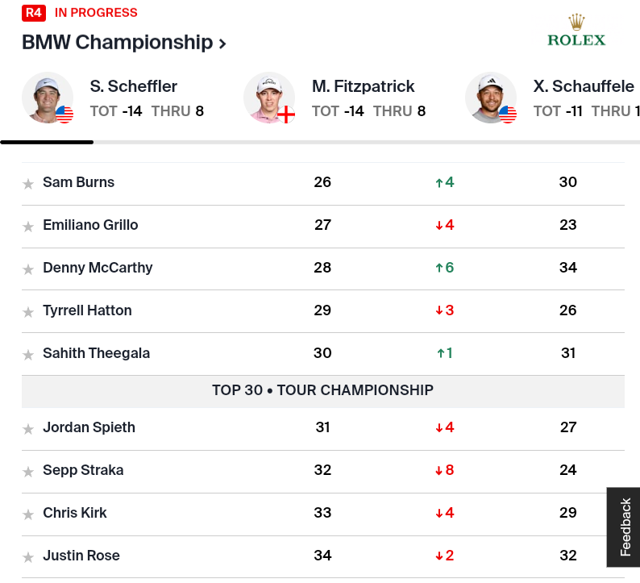Click the star icon next to Justin Rose
Screen dimensions: 640x583
[28, 557]
